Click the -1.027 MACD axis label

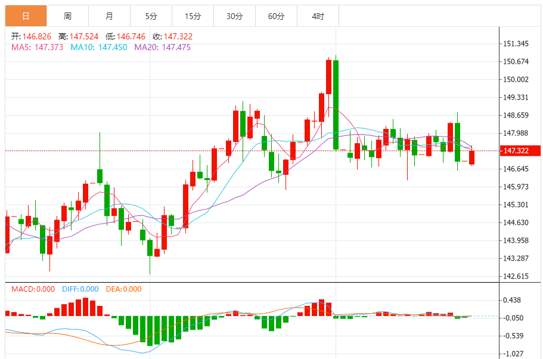(513, 354)
